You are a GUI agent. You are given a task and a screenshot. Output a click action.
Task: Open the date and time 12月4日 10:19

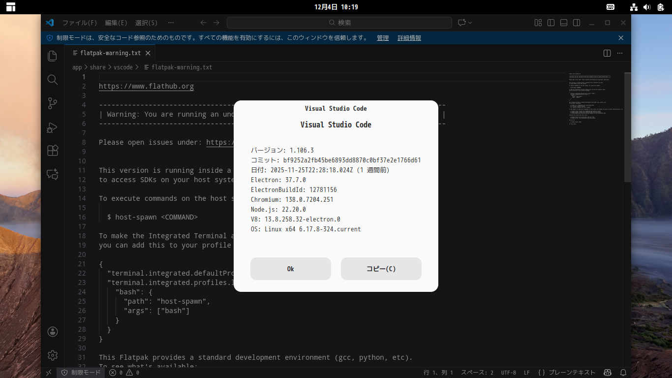pyautogui.click(x=336, y=7)
